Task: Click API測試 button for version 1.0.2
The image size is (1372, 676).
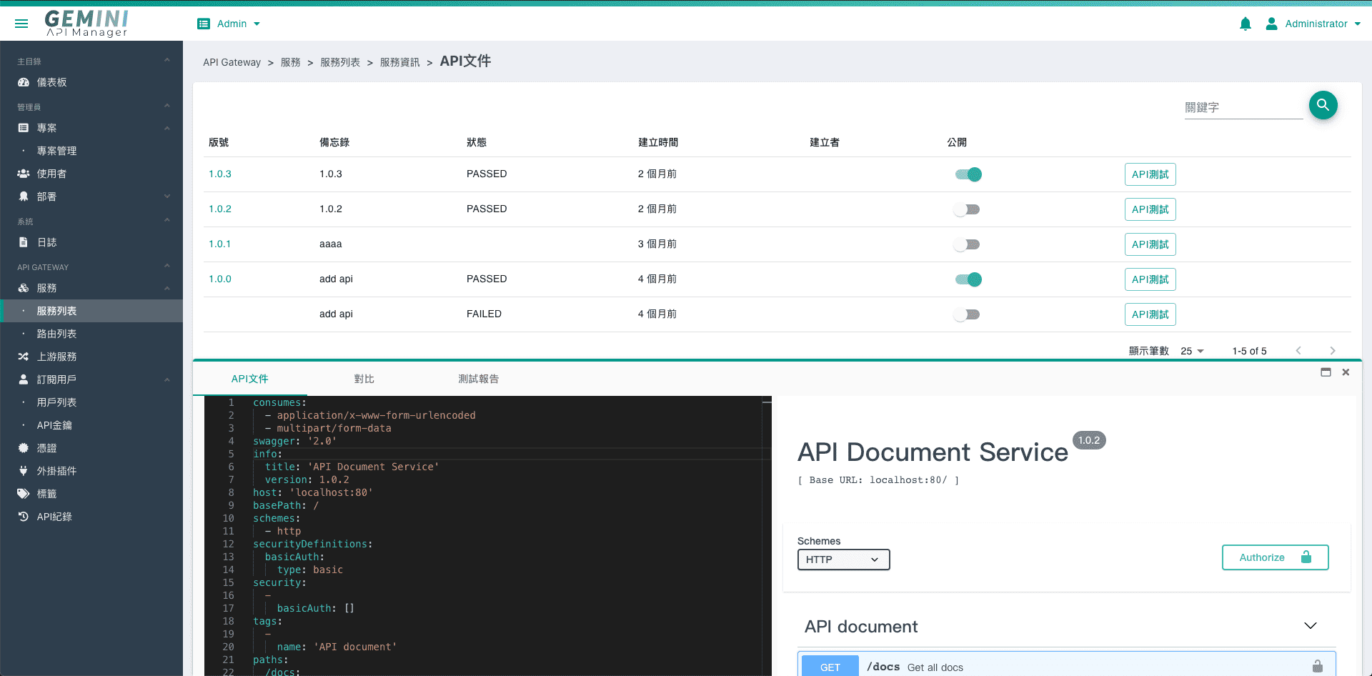Action: click(x=1150, y=209)
